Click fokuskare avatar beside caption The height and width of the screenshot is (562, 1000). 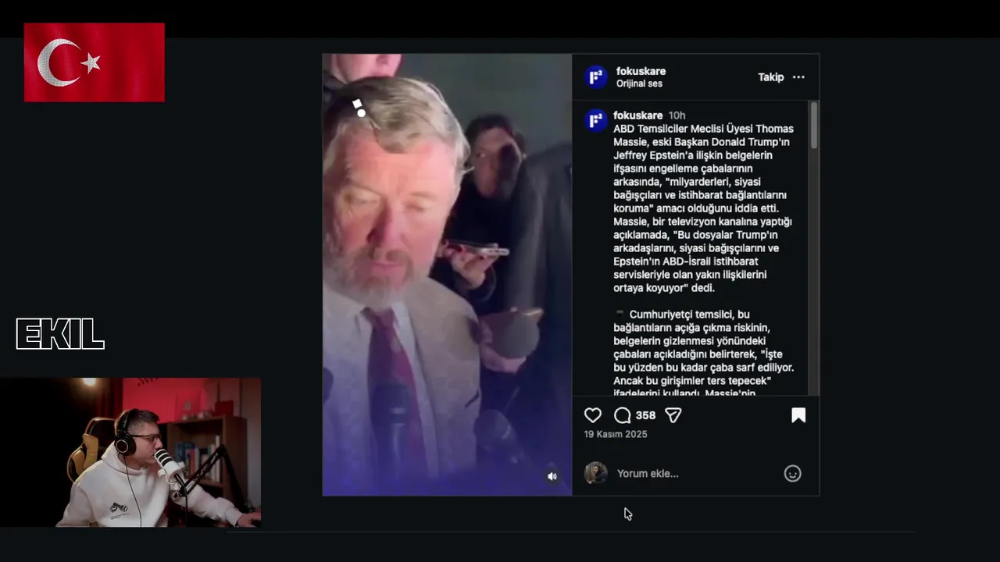(596, 120)
